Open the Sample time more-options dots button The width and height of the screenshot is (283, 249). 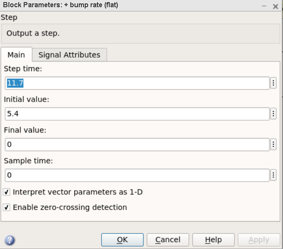pos(273,175)
